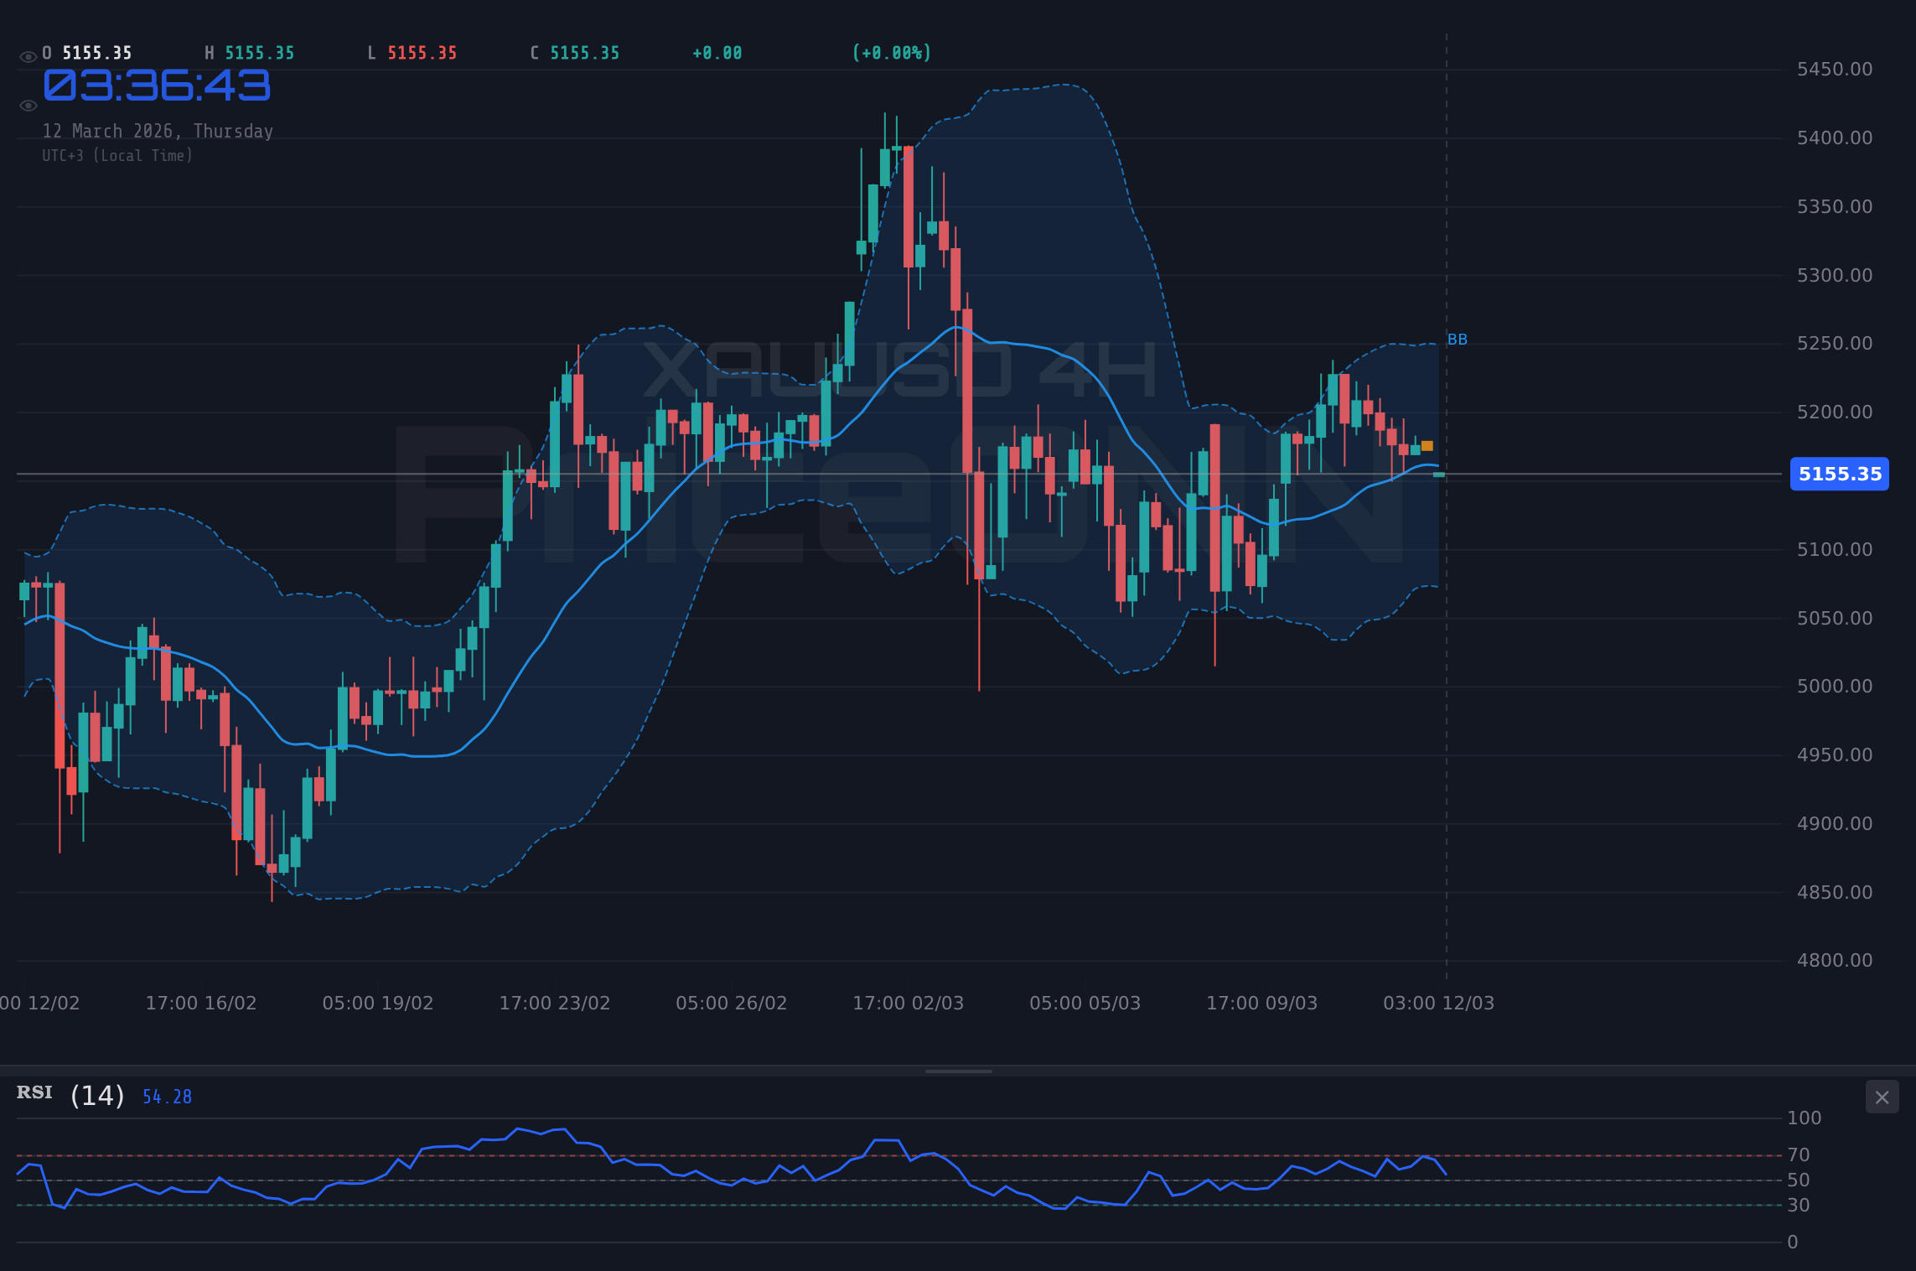Viewport: 1916px width, 1271px height.
Task: Click the 12 March 2026 date label
Action: (x=158, y=131)
